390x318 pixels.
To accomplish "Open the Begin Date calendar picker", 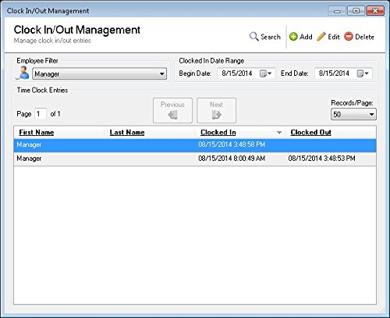I will click(x=266, y=73).
